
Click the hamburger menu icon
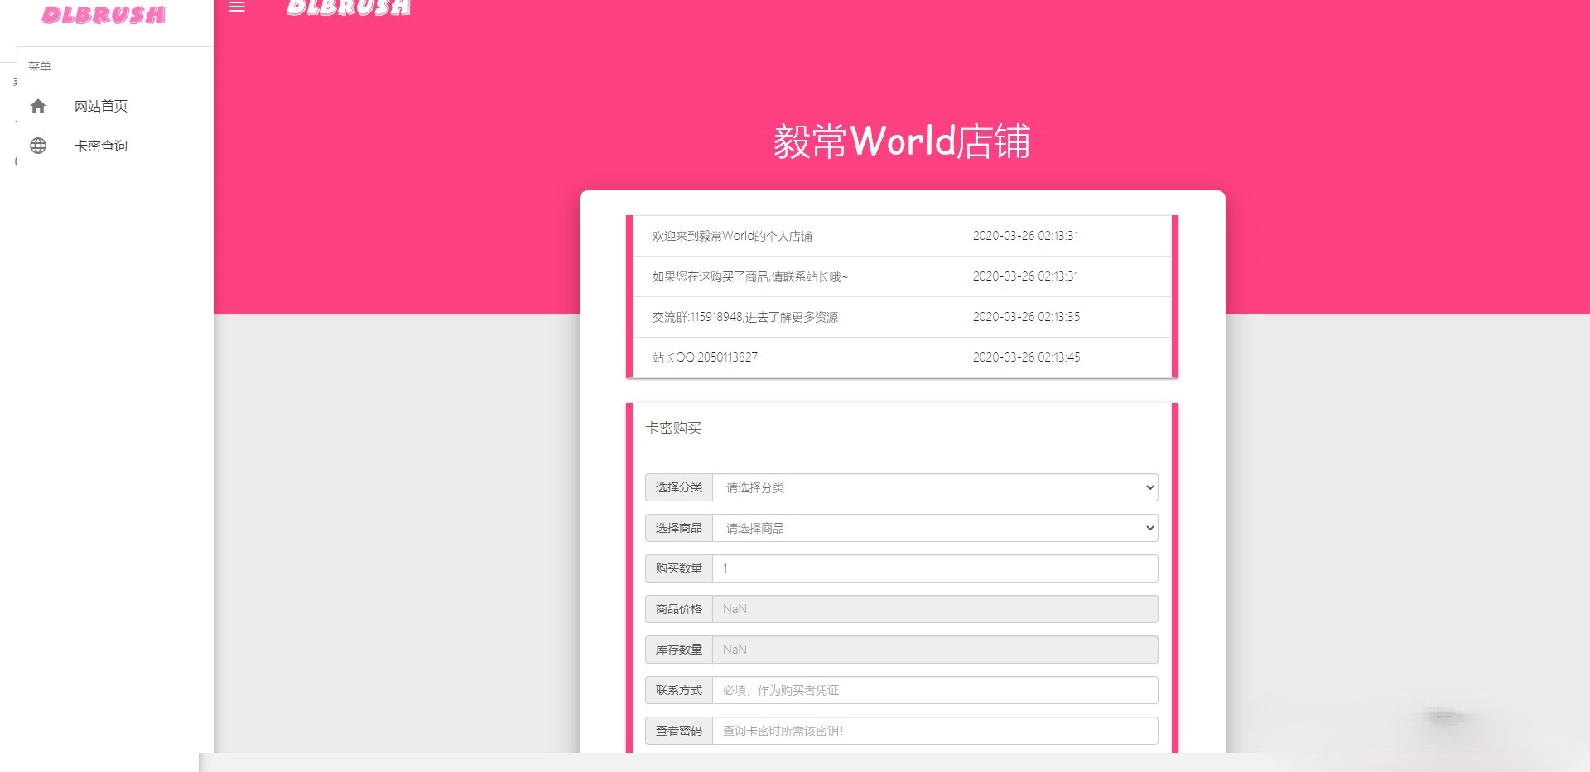pyautogui.click(x=238, y=7)
